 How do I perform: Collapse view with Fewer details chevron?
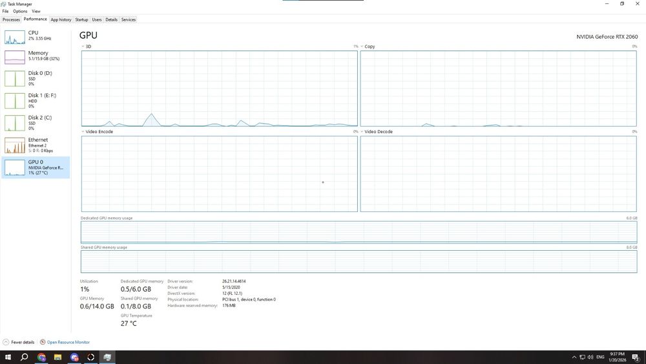tap(6, 342)
